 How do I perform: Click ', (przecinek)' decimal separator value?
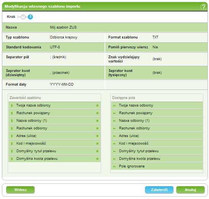[x=60, y=73]
